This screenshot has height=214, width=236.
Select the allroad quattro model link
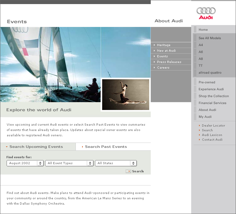coord(210,73)
